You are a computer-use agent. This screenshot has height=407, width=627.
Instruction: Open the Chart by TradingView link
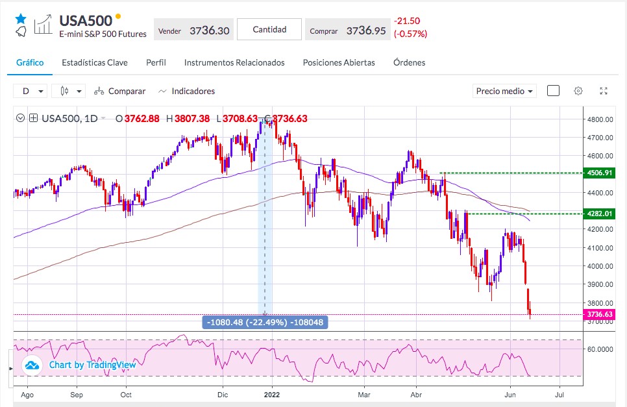tap(92, 365)
